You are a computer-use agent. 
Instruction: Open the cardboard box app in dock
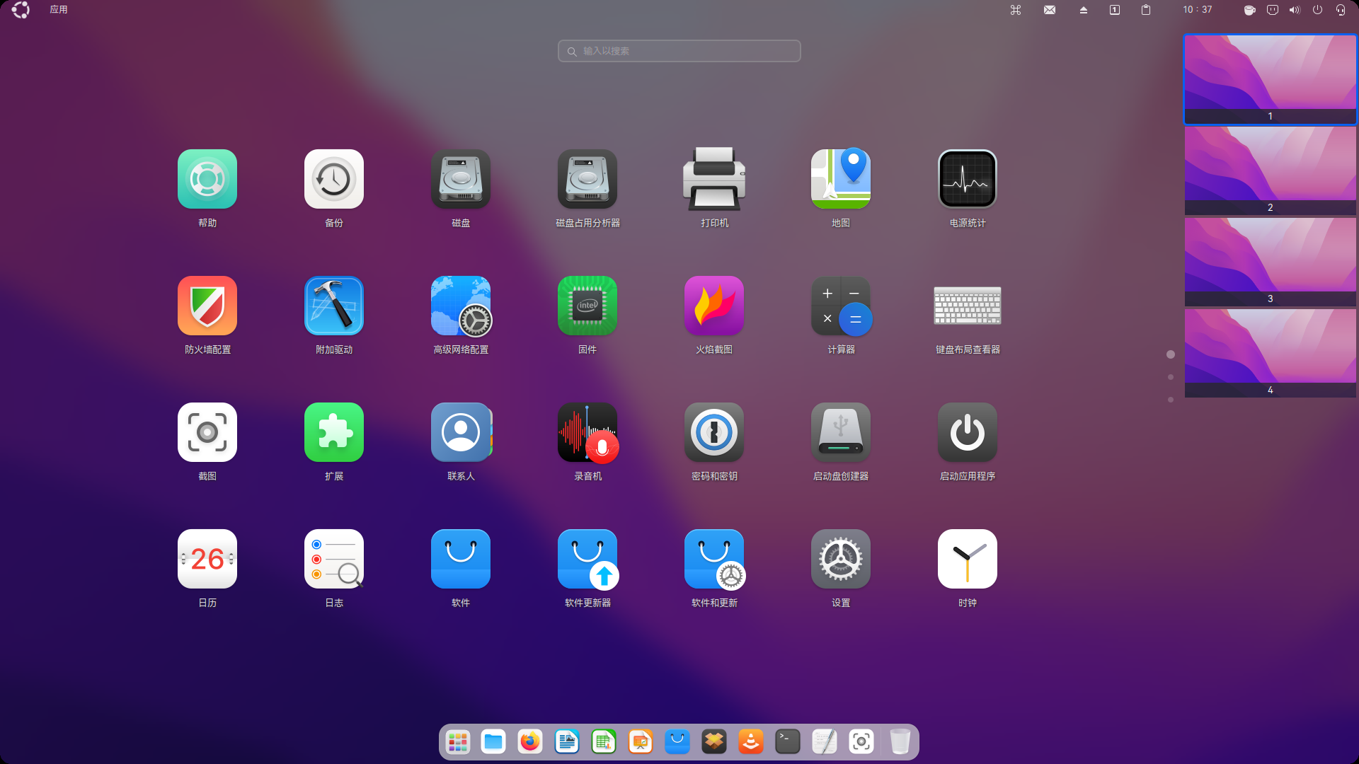714,742
